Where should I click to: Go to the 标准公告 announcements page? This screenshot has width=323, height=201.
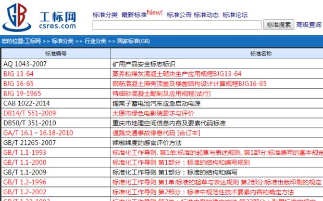click(x=179, y=15)
